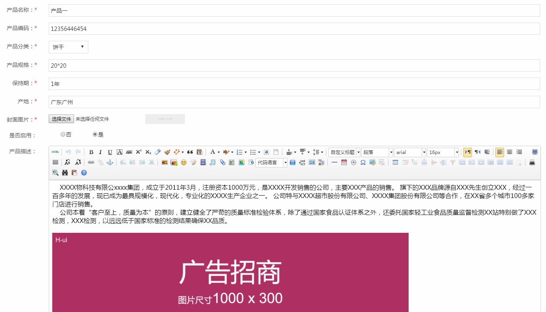This screenshot has height=312, width=546.
Task: Select the format painter brush icon
Action: pos(167,152)
